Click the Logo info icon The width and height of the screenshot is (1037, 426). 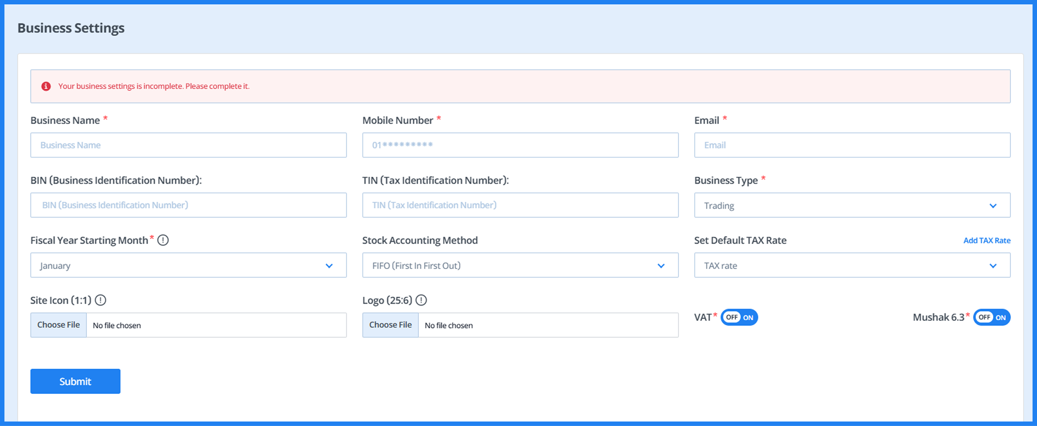pos(421,300)
